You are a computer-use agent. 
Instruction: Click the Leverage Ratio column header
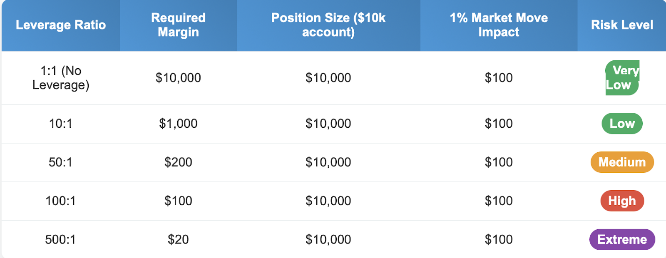tap(61, 25)
